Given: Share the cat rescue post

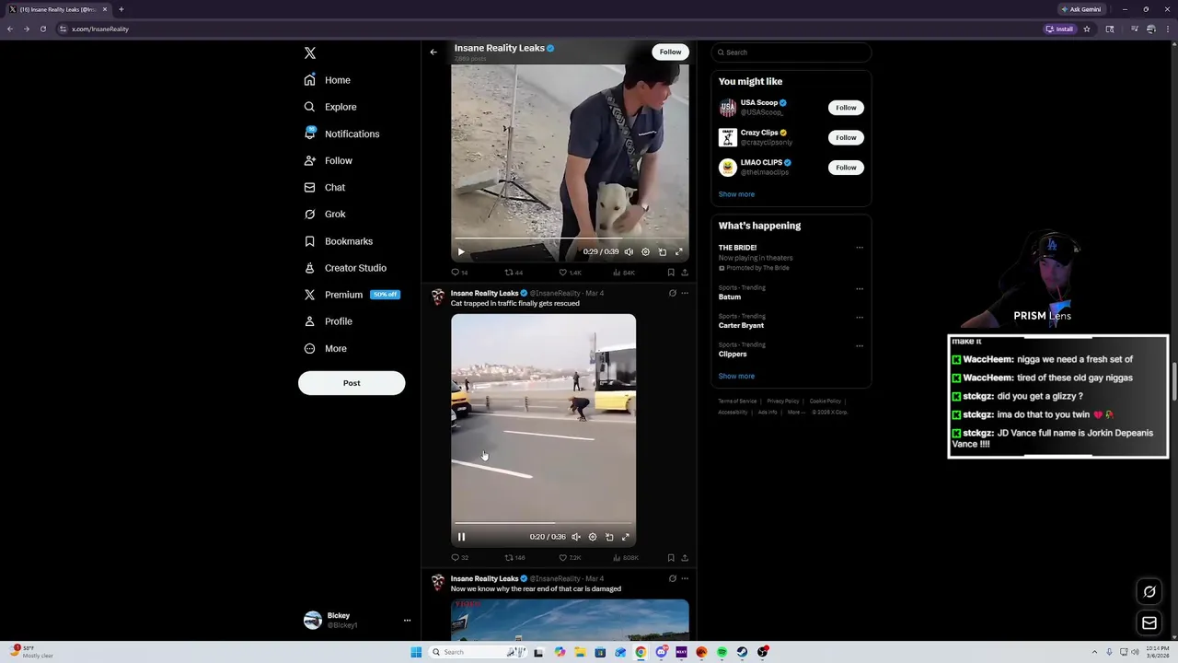Looking at the screenshot, I should coord(685,558).
